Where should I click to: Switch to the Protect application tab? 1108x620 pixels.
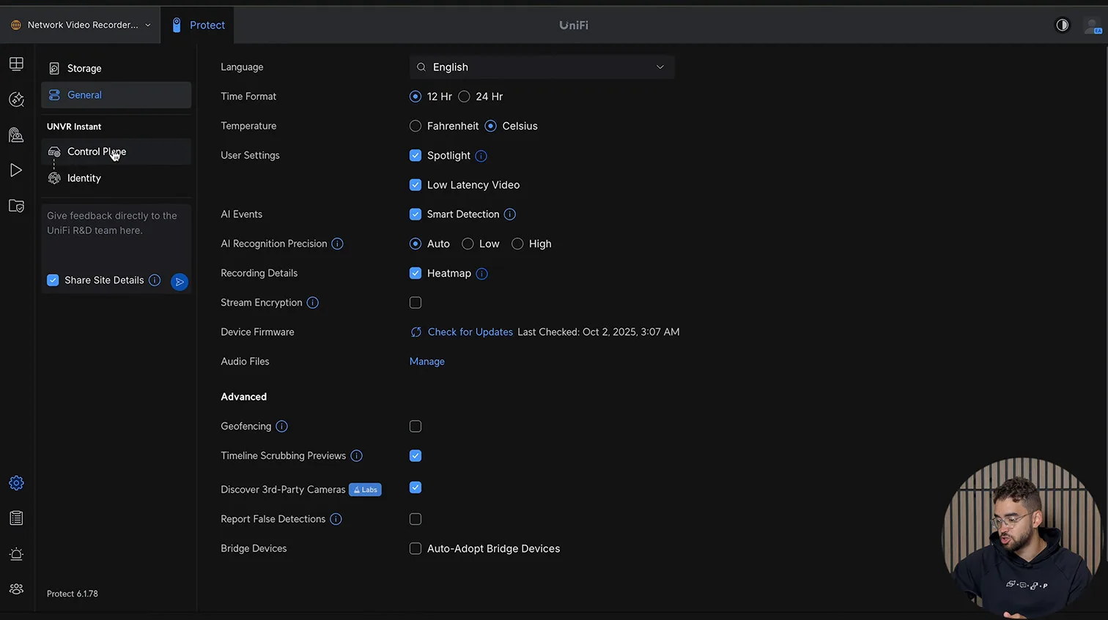pos(198,25)
